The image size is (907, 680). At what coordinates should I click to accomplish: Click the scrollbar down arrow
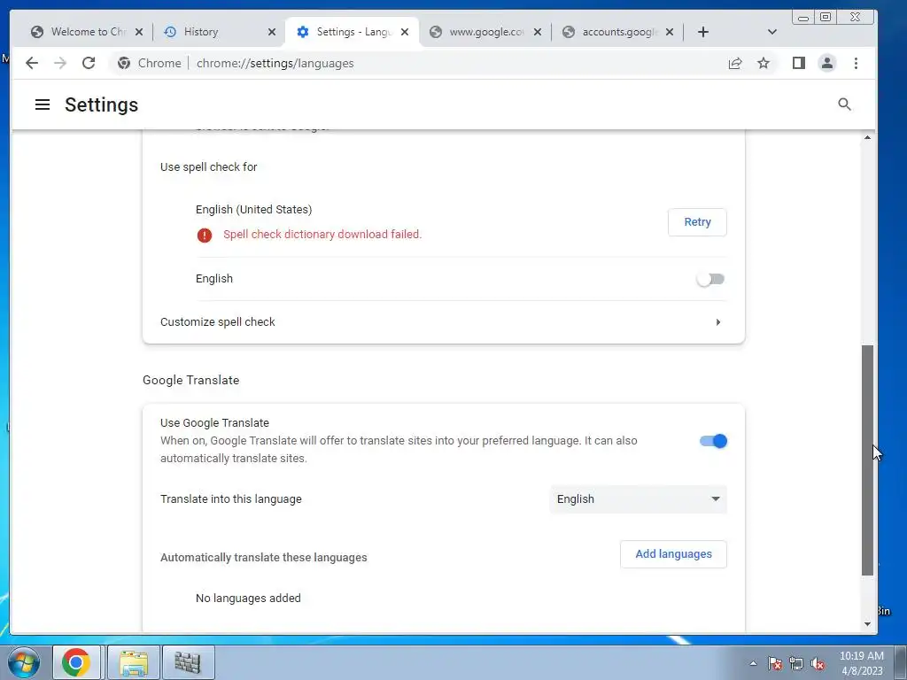(x=867, y=624)
